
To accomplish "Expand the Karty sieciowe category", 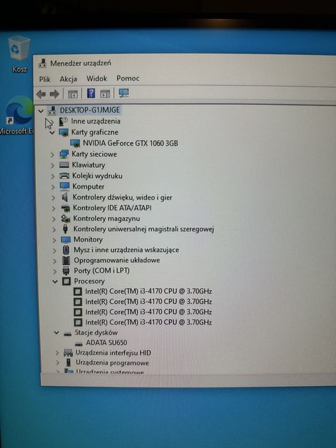I will tap(52, 155).
